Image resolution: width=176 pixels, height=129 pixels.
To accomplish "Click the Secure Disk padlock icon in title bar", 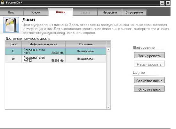I will pyautogui.click(x=2, y=3).
